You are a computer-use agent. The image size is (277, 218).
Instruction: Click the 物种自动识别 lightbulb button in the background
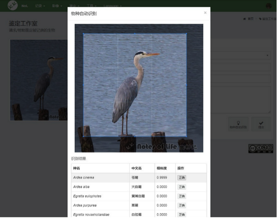click(x=238, y=124)
